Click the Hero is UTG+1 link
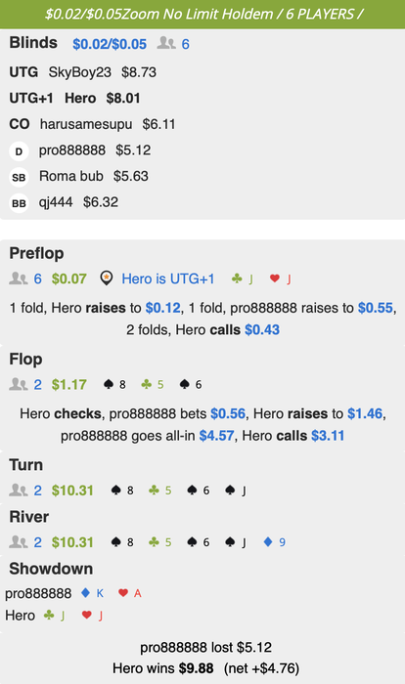Screen dimensions: 405x684 click(x=168, y=278)
